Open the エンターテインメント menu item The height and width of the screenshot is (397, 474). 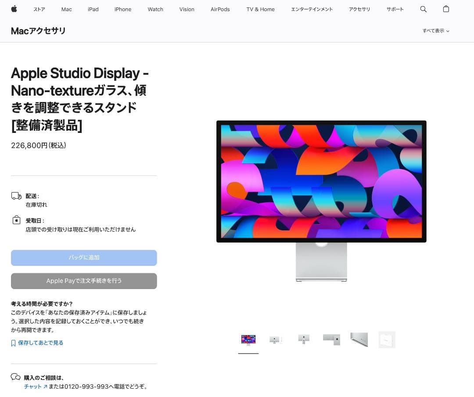[312, 9]
